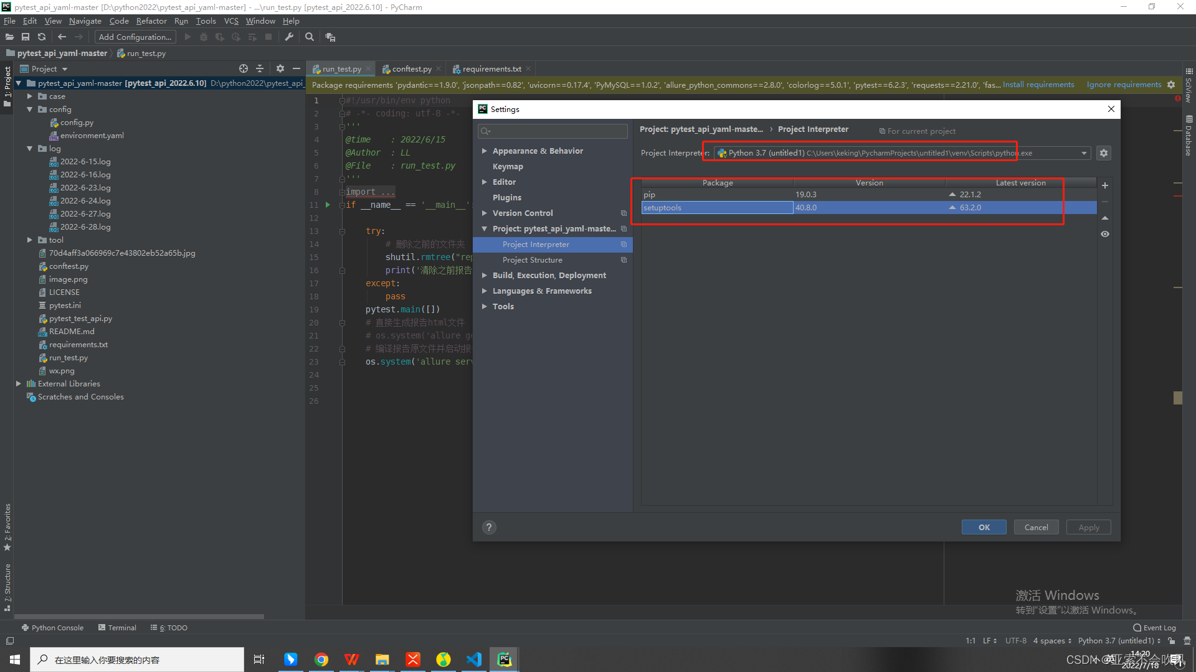
Task: Click the Python 3.7 interpreter status bar widget
Action: coord(1119,641)
